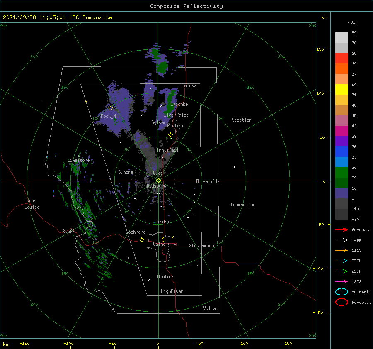Click the cyan 27ZW arrow icon
373x349 pixels.
342,261
